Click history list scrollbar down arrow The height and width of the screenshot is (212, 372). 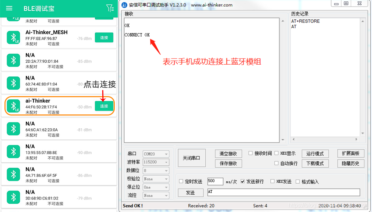[x=363, y=133]
